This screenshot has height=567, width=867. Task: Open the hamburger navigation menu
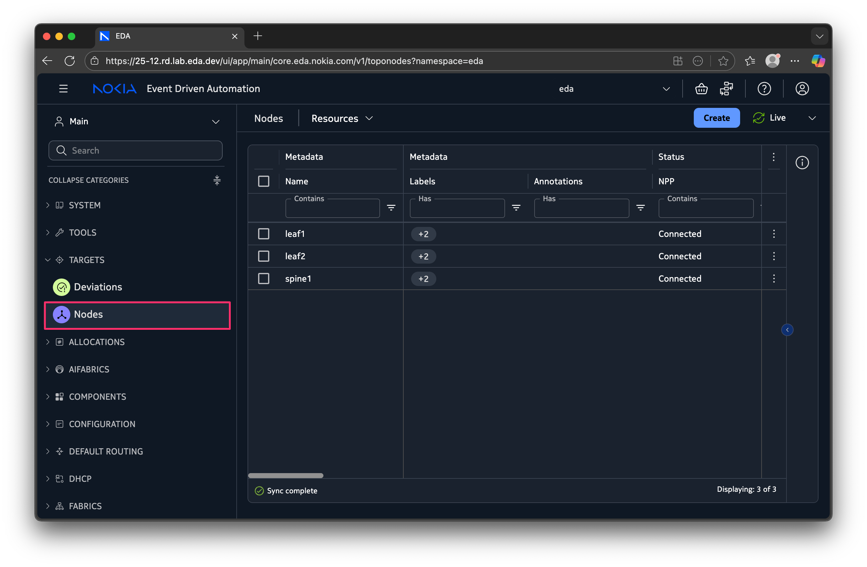[x=63, y=89]
